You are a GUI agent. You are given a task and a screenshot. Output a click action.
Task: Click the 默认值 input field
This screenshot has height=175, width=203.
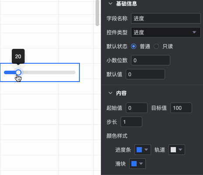pos(145,74)
